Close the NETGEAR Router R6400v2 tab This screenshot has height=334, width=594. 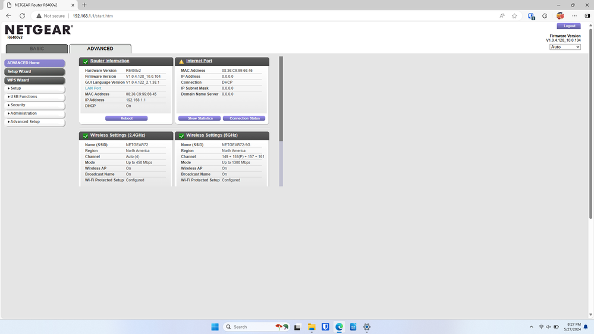[x=73, y=5]
